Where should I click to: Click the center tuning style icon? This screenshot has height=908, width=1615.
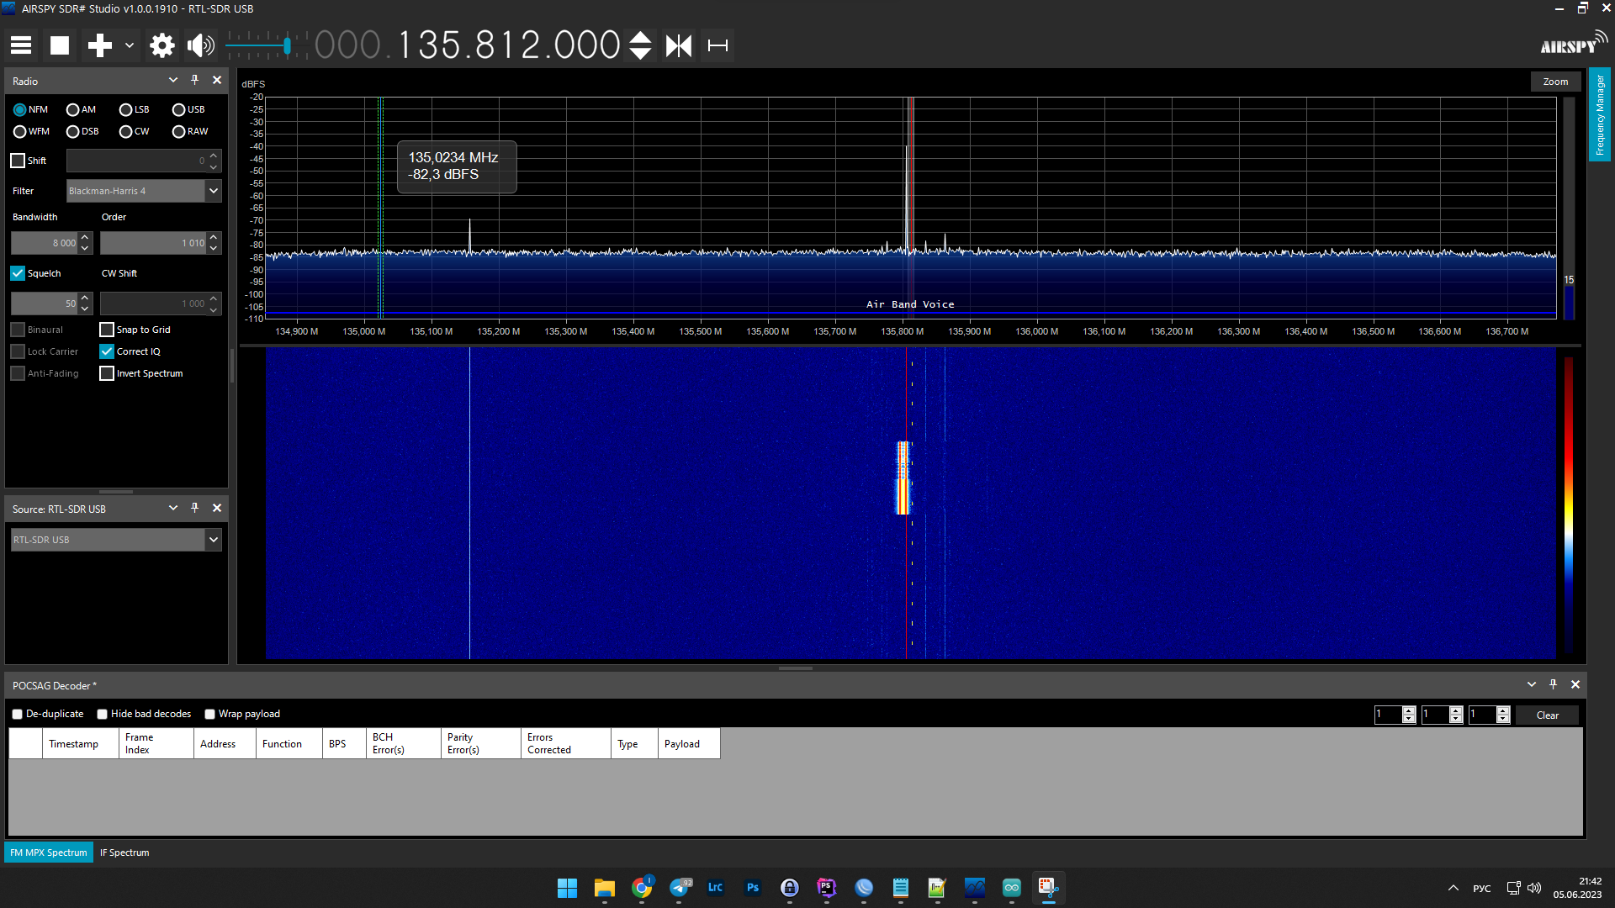click(x=679, y=45)
